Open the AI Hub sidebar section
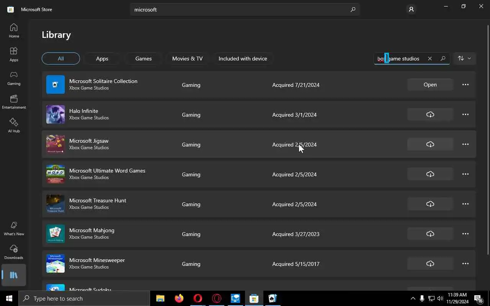This screenshot has height=306, width=490. (x=14, y=125)
